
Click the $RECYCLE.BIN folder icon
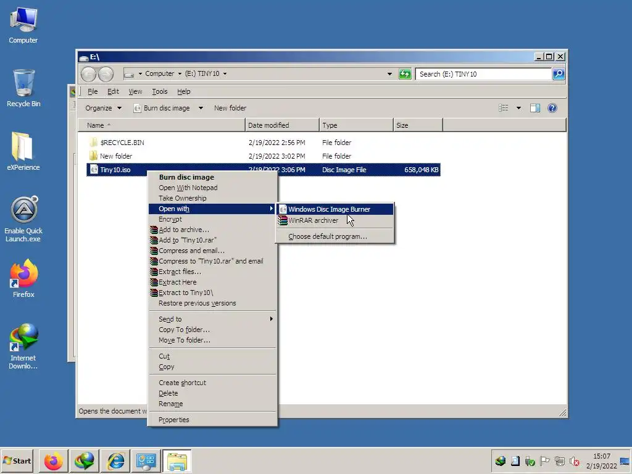point(94,142)
